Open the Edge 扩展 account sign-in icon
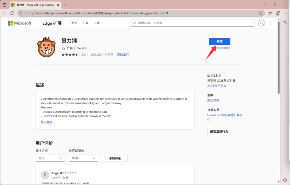Viewport: 290px width, 185px height. tap(261, 23)
